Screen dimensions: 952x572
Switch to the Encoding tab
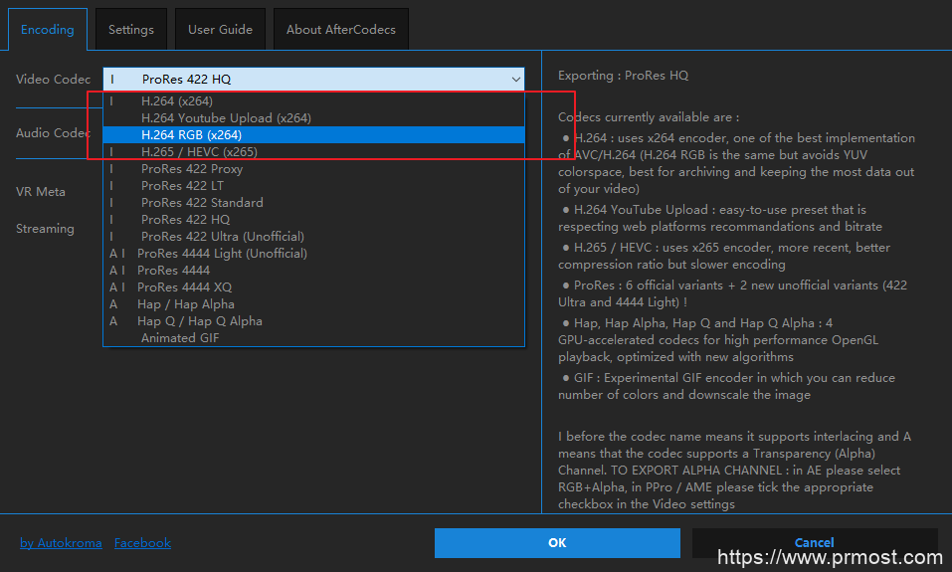pos(48,29)
